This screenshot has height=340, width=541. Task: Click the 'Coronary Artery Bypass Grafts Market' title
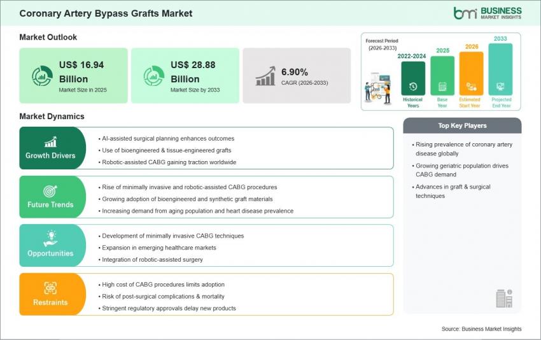click(106, 13)
